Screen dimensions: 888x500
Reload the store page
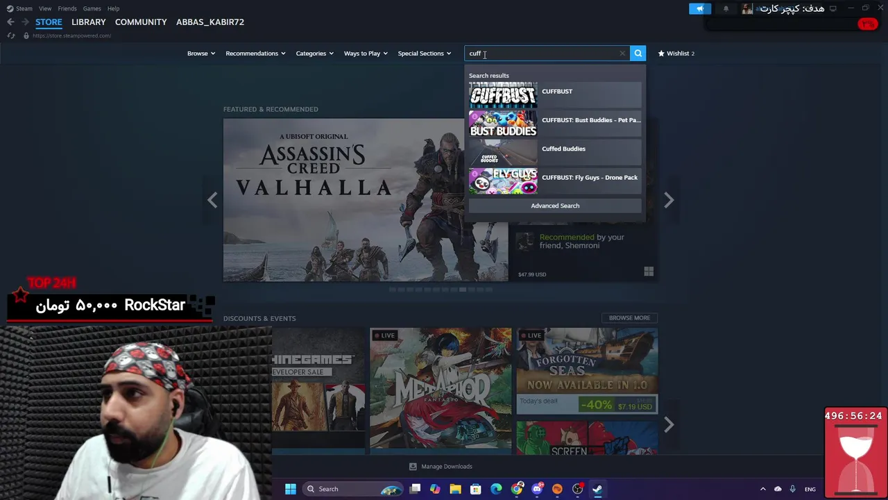coord(11,35)
